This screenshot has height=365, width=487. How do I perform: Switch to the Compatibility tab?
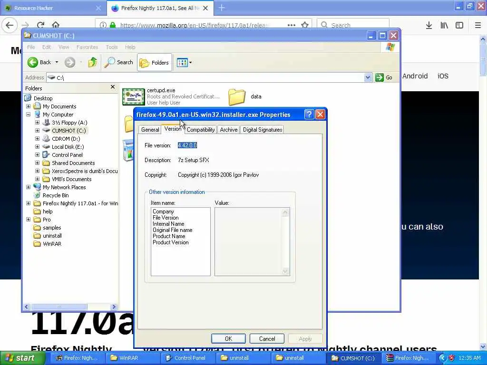[x=201, y=130]
